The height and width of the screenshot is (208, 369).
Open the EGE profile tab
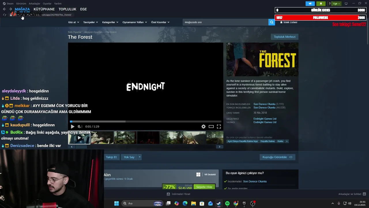click(x=83, y=9)
